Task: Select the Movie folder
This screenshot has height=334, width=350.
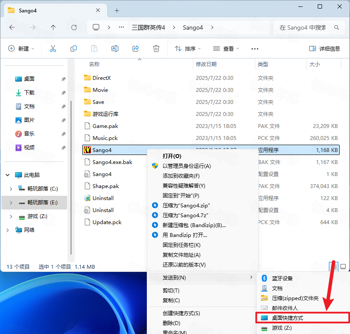Action: (x=100, y=90)
